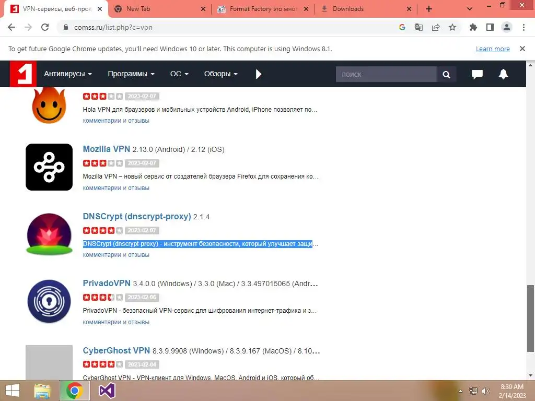The image size is (535, 401).
Task: Click the DNSCrypt star rating
Action: coord(103,230)
